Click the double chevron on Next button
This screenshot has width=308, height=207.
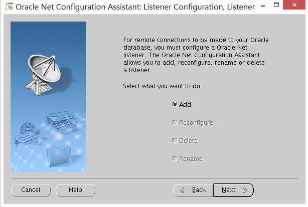[245, 190]
